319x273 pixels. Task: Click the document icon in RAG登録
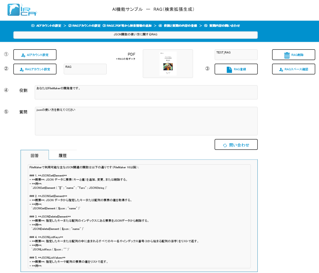click(229, 69)
